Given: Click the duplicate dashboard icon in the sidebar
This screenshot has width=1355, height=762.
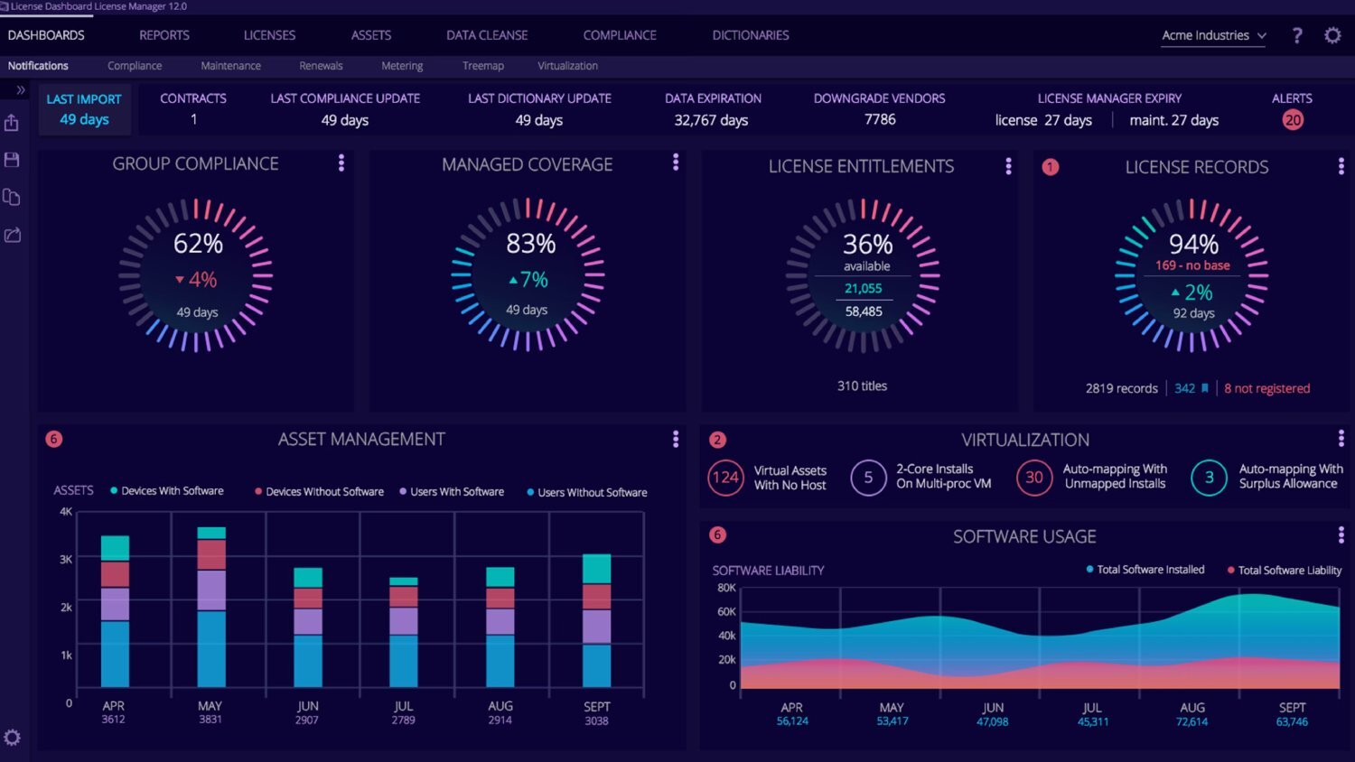Looking at the screenshot, I should coord(12,197).
